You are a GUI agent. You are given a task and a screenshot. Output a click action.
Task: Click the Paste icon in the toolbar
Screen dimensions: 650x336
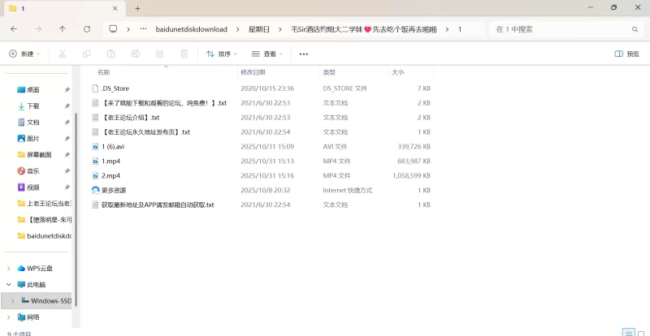point(110,54)
